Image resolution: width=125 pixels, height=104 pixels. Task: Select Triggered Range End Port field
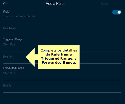coord(62,59)
